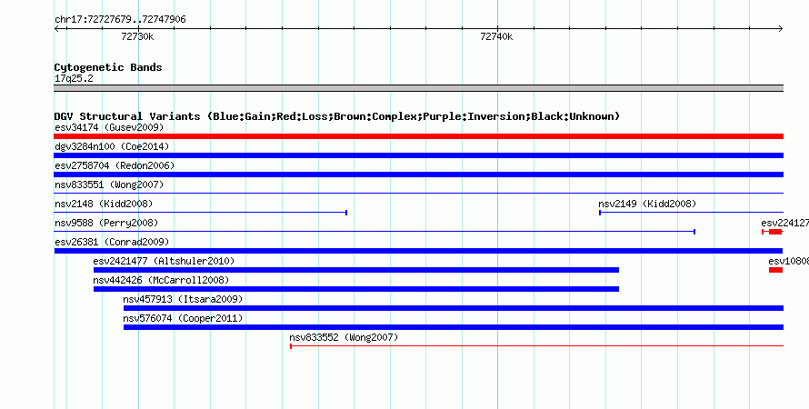
Task: Click the 17q25.2 cytogenetic band bar
Action: tap(418, 88)
